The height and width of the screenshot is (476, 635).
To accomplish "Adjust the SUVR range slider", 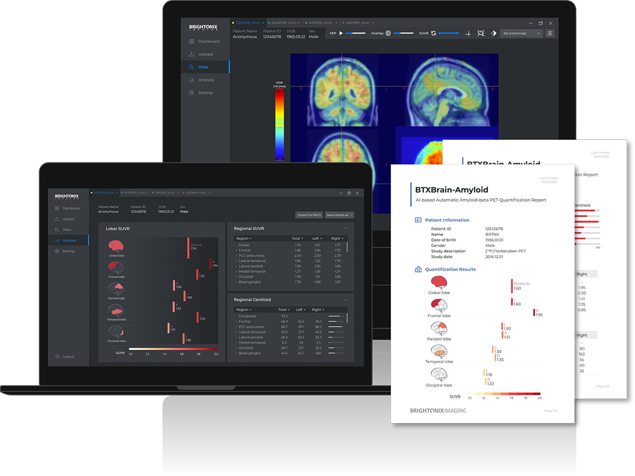I will point(449,33).
